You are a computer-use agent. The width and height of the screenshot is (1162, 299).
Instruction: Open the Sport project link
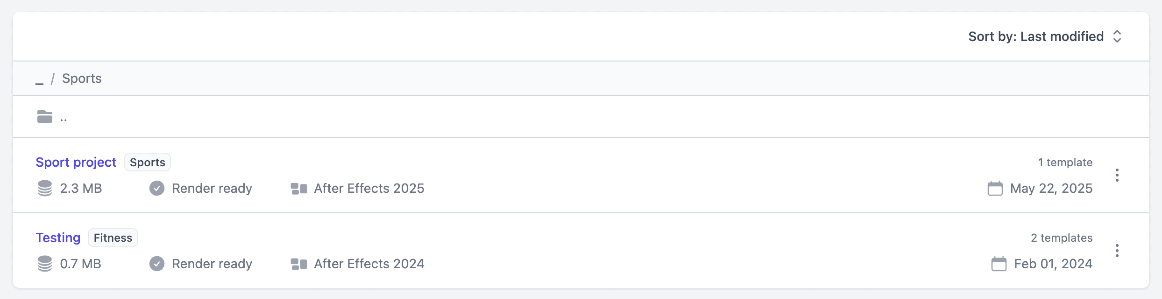76,162
